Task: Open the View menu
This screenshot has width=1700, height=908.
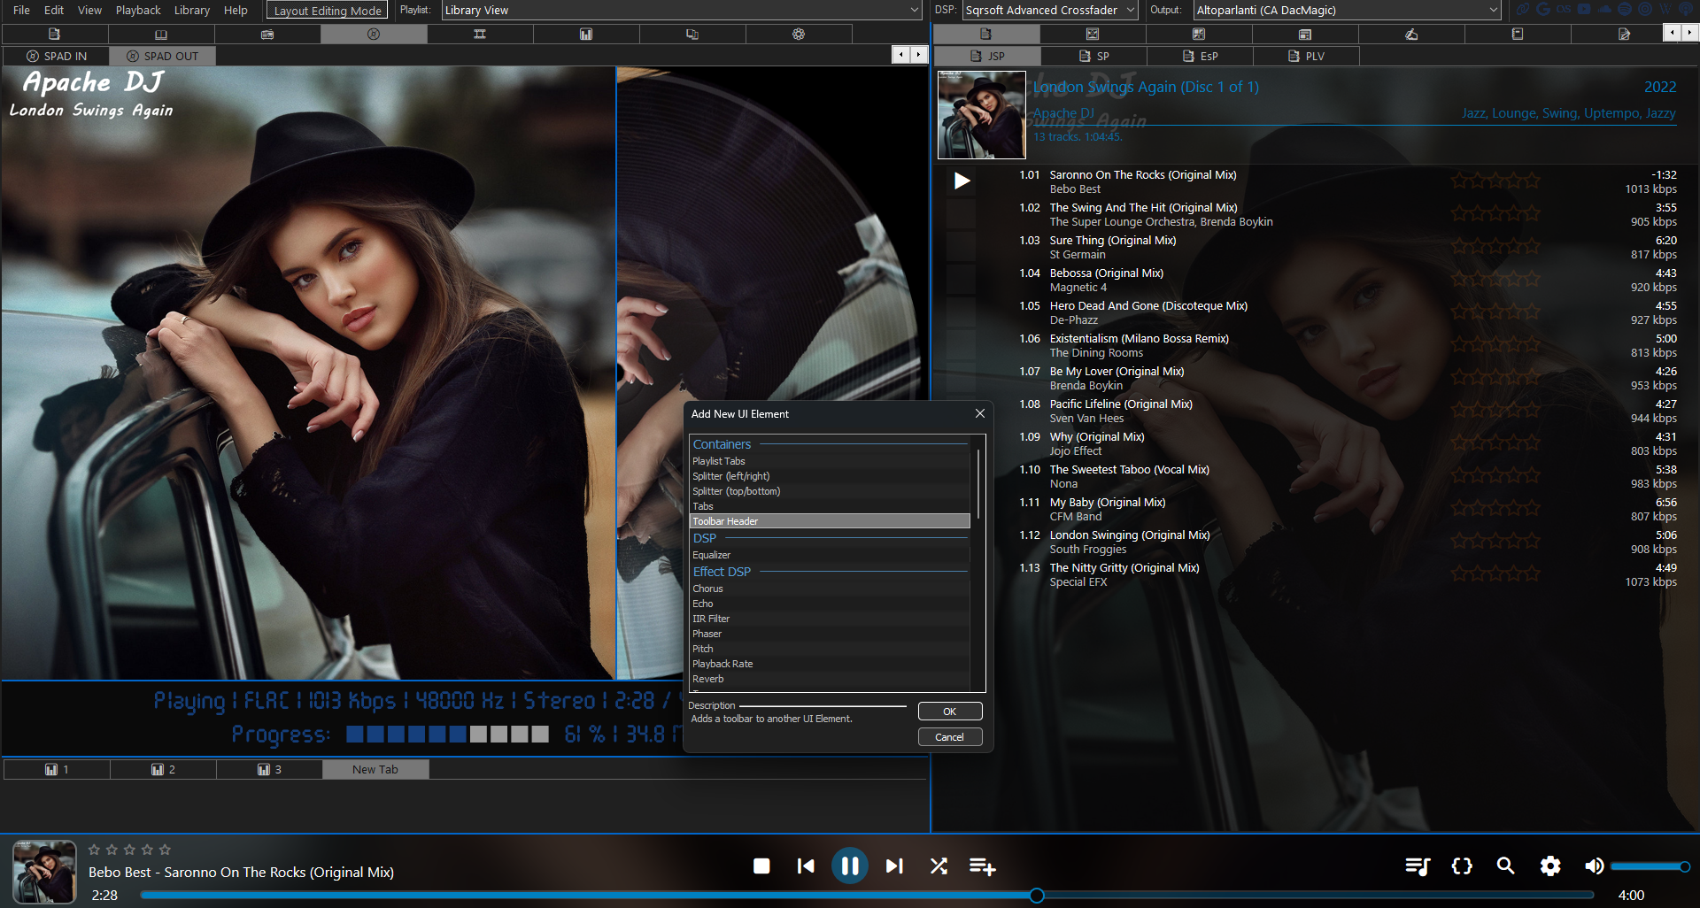Action: click(89, 11)
